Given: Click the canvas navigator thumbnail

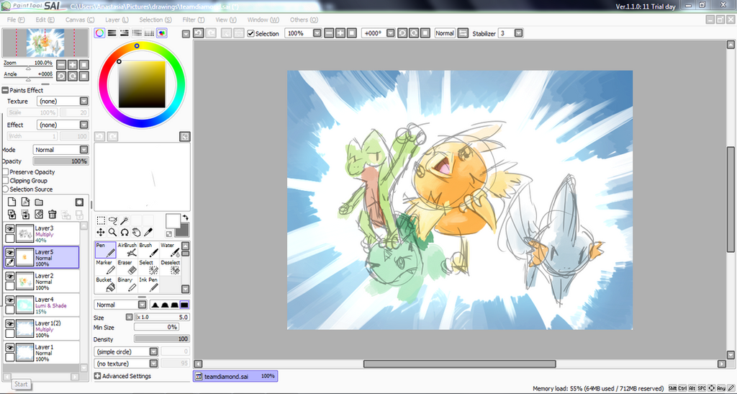Looking at the screenshot, I should coord(45,43).
